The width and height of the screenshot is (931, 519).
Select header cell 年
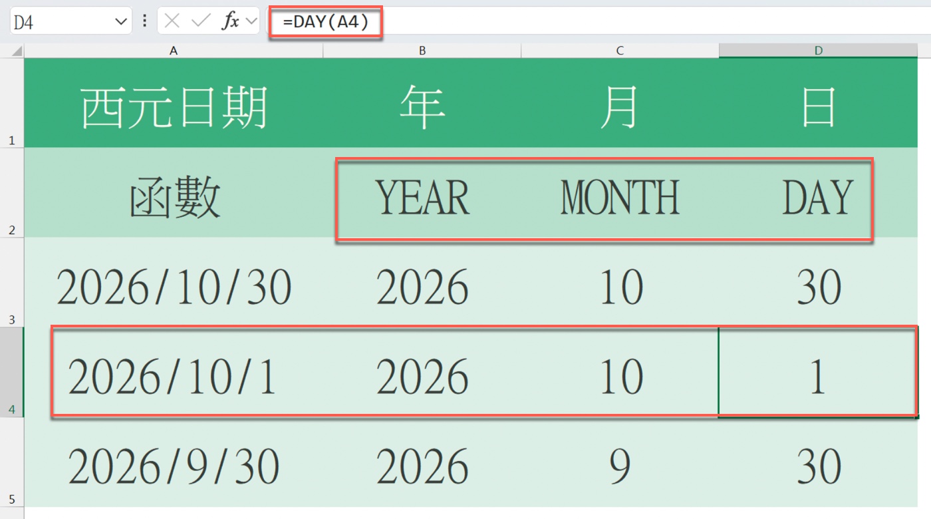[422, 102]
